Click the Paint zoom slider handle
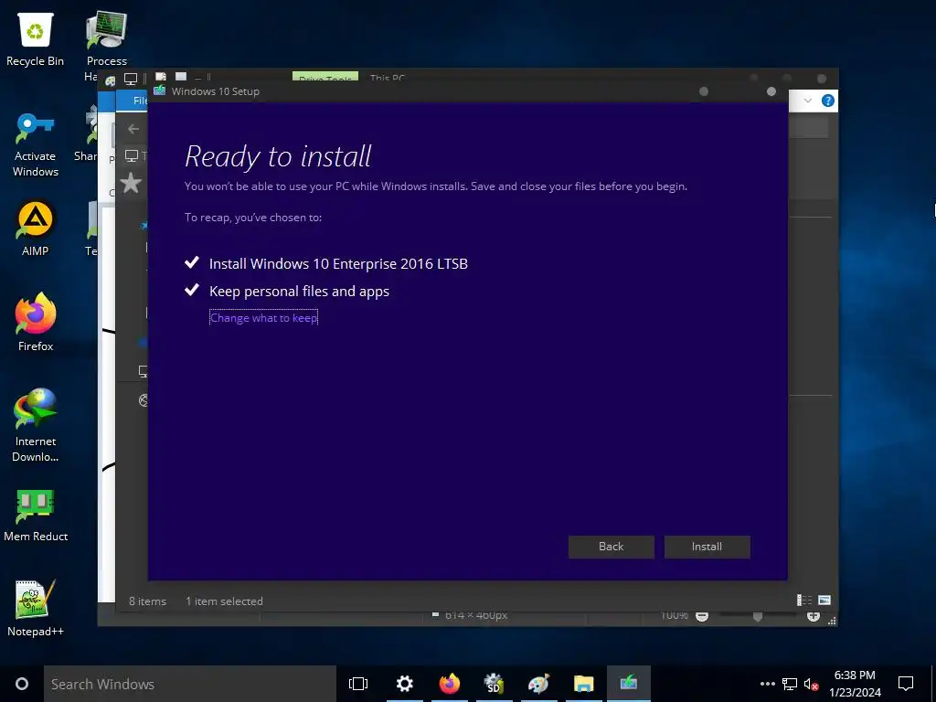Image resolution: width=936 pixels, height=702 pixels. (758, 617)
